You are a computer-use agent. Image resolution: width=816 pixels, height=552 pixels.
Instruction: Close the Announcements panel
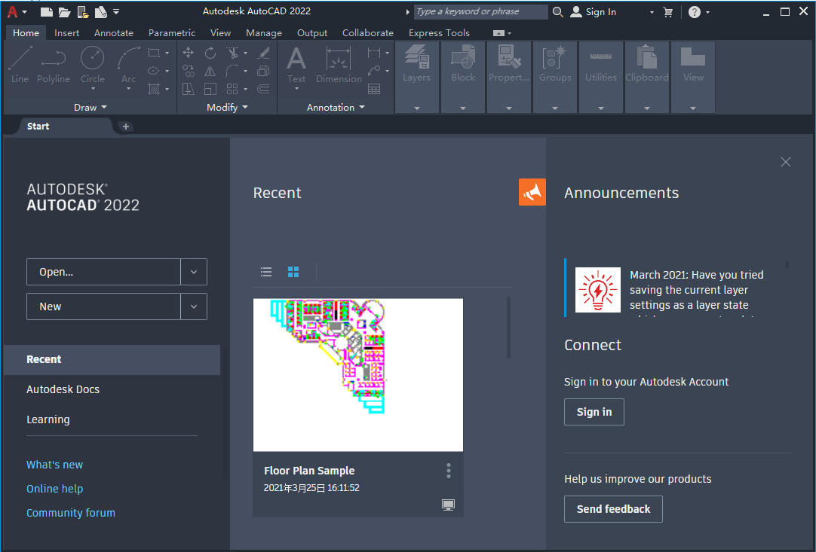pos(786,162)
